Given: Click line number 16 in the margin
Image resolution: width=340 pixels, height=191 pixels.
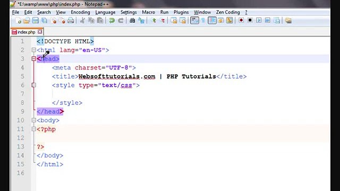Looking at the screenshot, I should [x=21, y=173].
